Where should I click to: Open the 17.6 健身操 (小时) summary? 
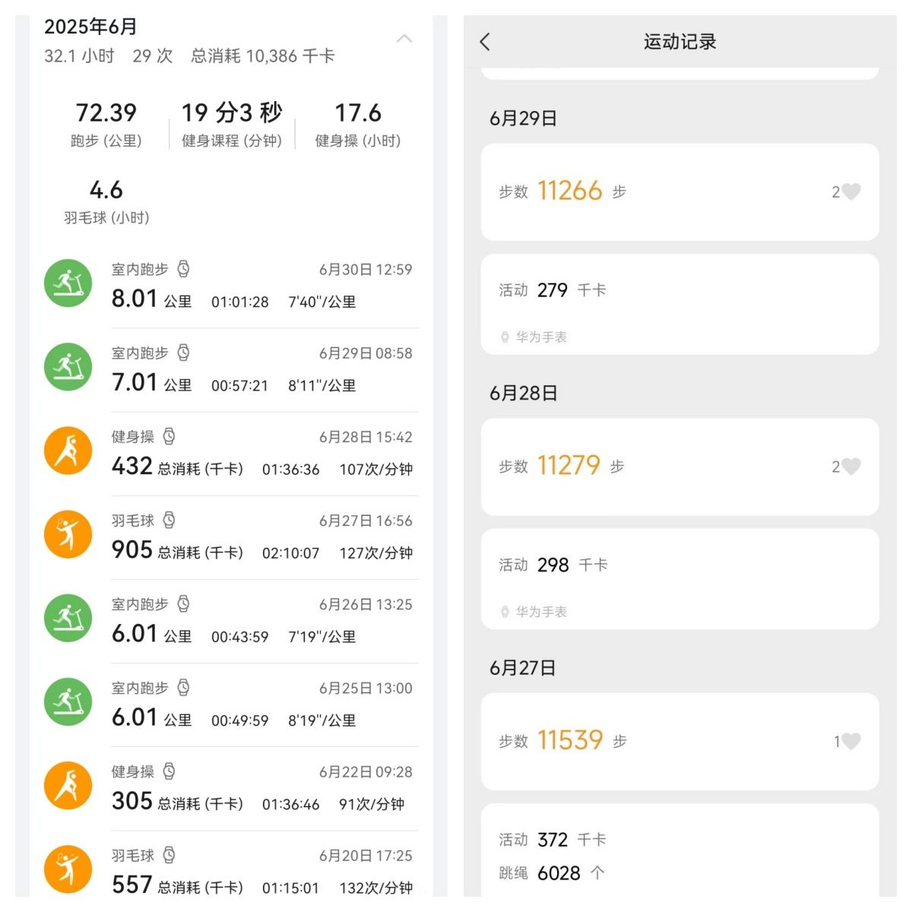tap(358, 124)
